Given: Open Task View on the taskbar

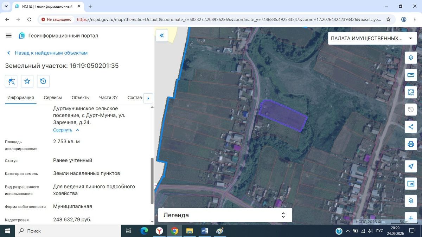Looking at the screenshot, I should [x=128, y=231].
